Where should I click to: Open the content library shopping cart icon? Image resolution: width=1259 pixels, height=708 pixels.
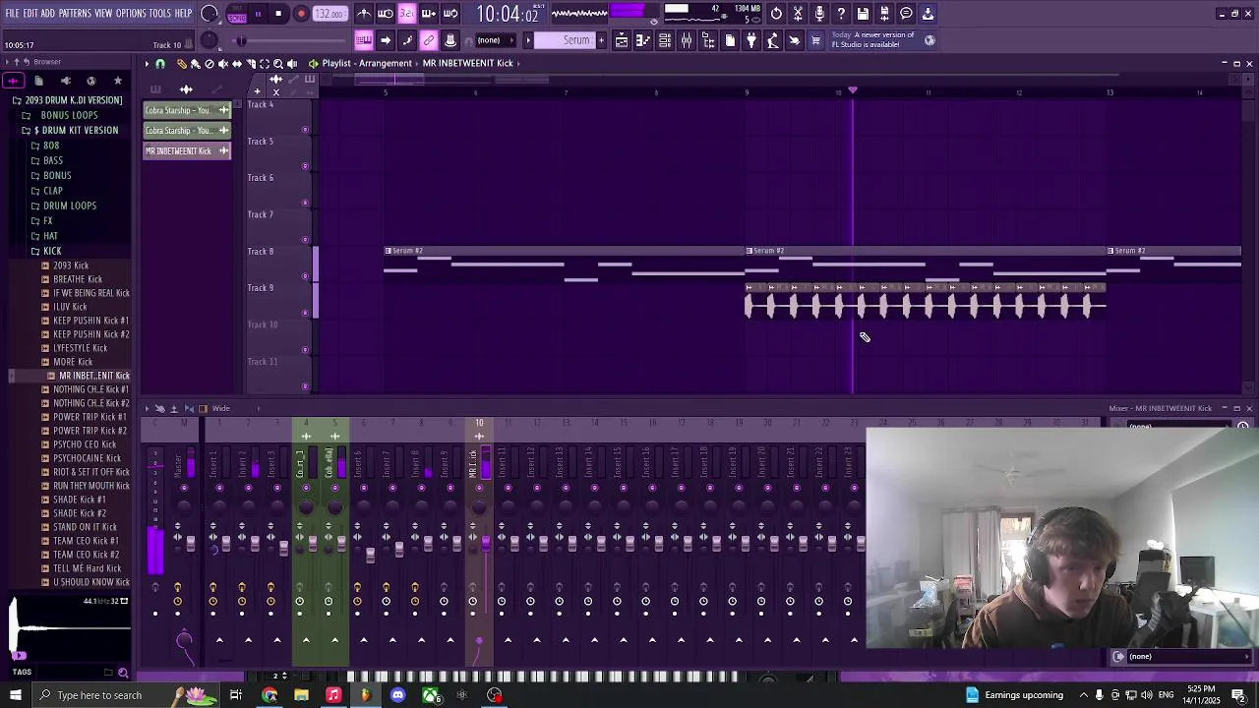point(815,40)
